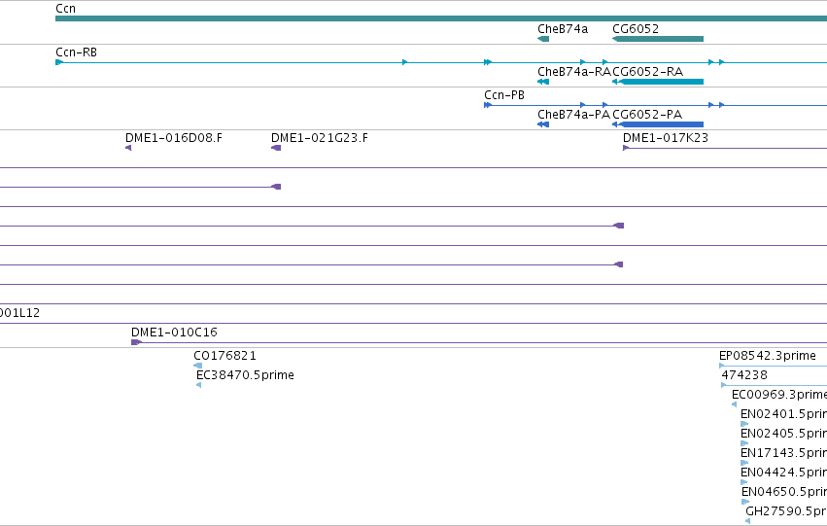The image size is (827, 526).
Task: Click the DME1-010C16 start glyph
Action: (x=137, y=342)
